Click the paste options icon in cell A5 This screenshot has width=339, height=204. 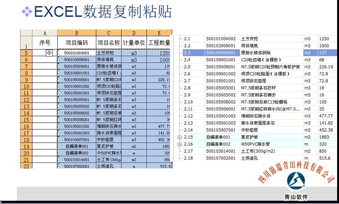point(49,53)
